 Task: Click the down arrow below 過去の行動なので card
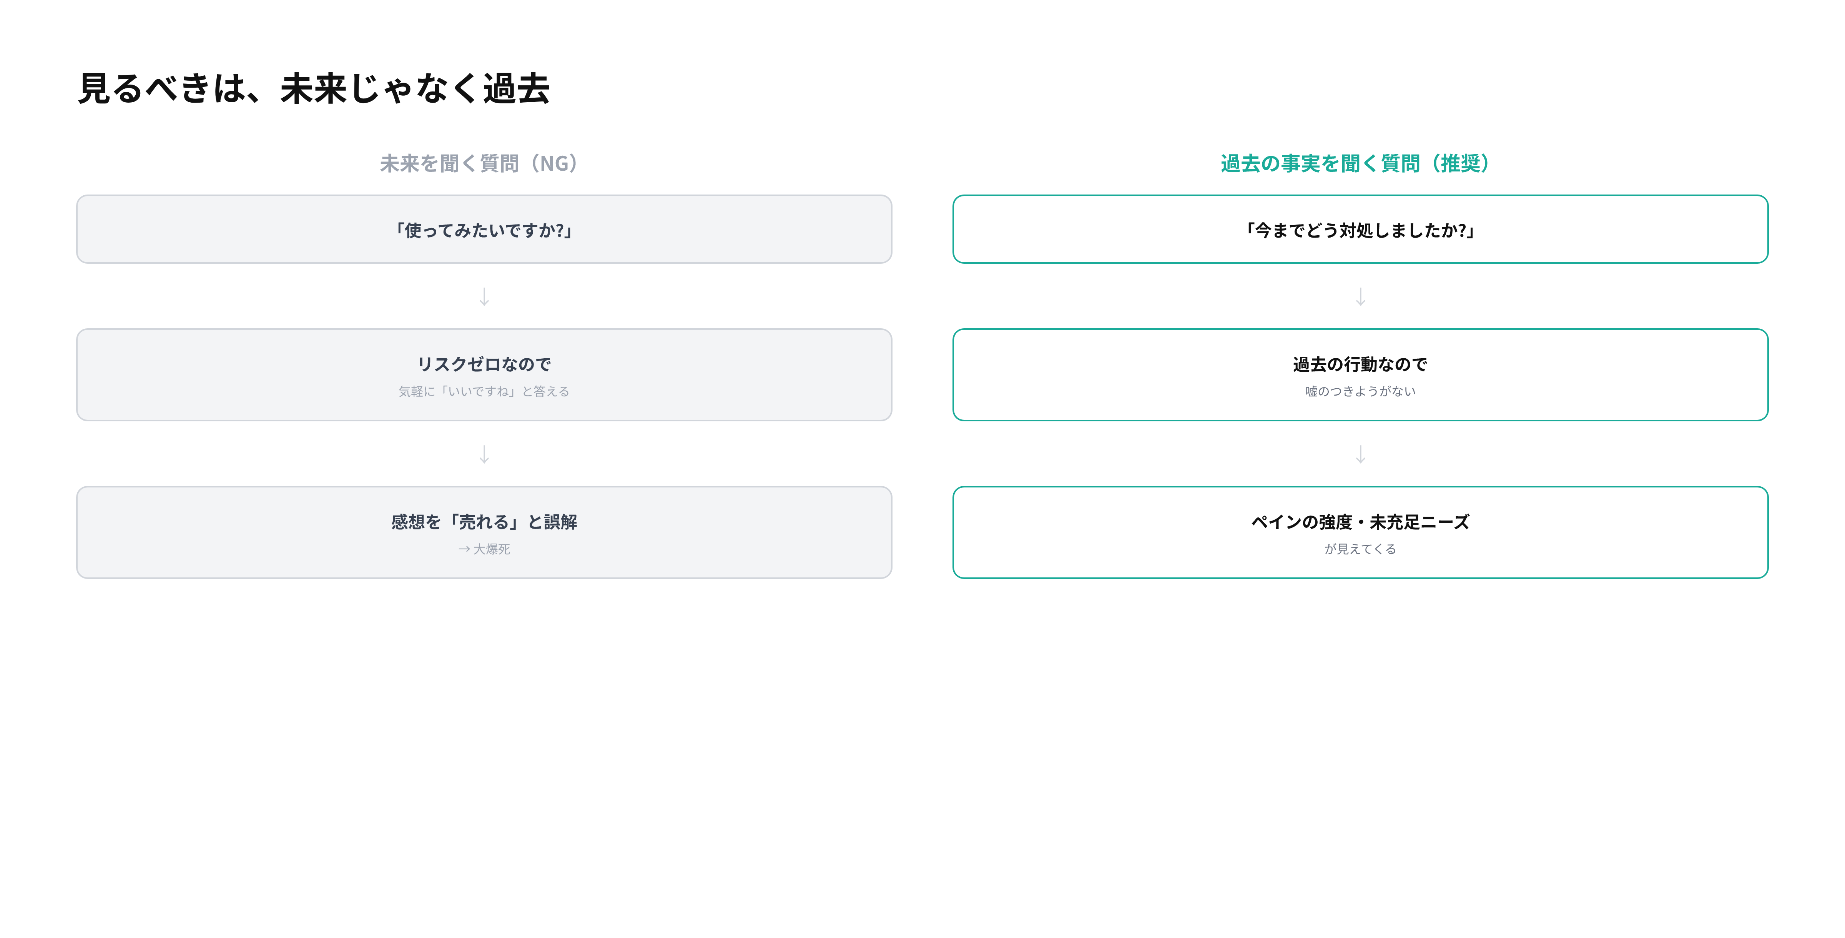click(1360, 454)
